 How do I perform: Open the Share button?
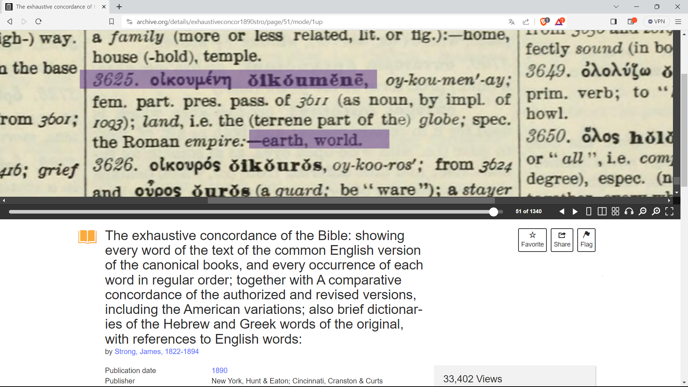[562, 240]
